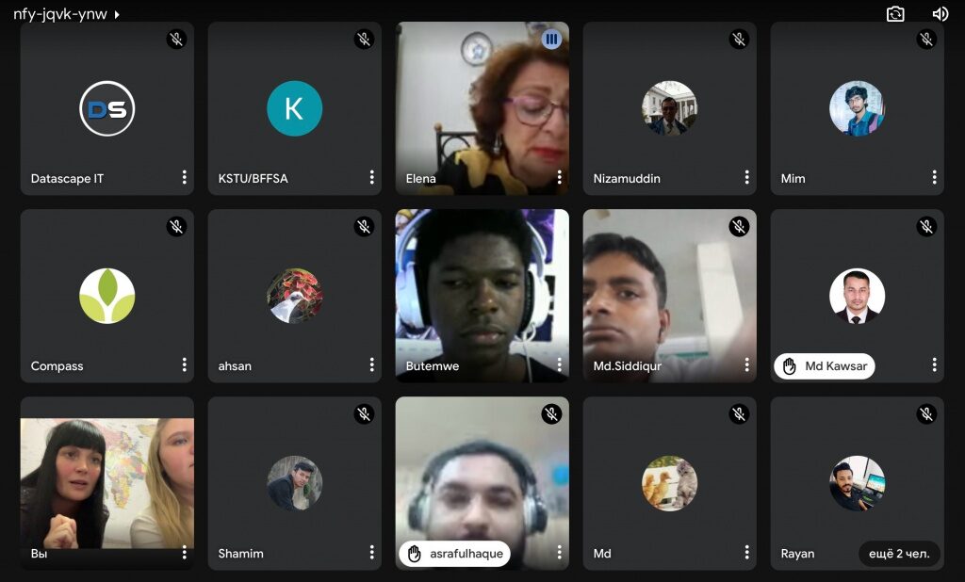Click Elena's blue speaking indicator icon
Viewport: 965px width, 582px height.
[551, 40]
